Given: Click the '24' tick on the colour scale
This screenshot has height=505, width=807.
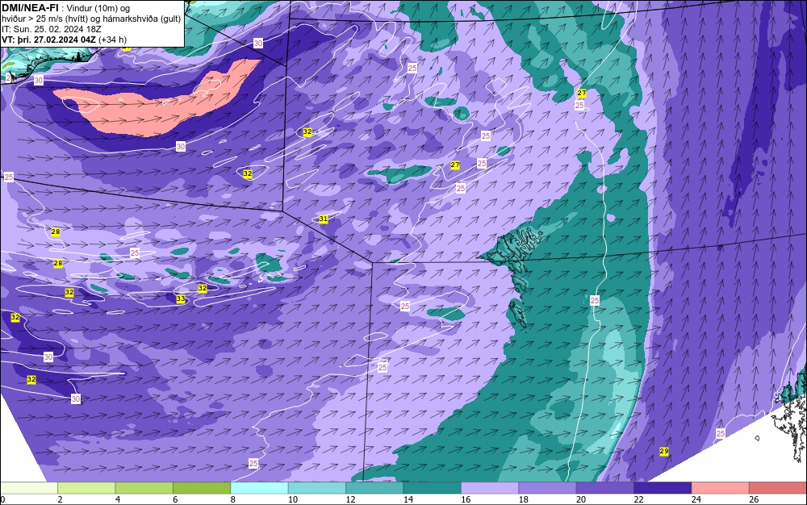Looking at the screenshot, I should 696,499.
